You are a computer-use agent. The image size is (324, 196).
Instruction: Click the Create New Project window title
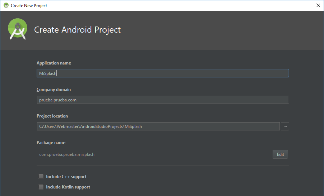click(29, 6)
